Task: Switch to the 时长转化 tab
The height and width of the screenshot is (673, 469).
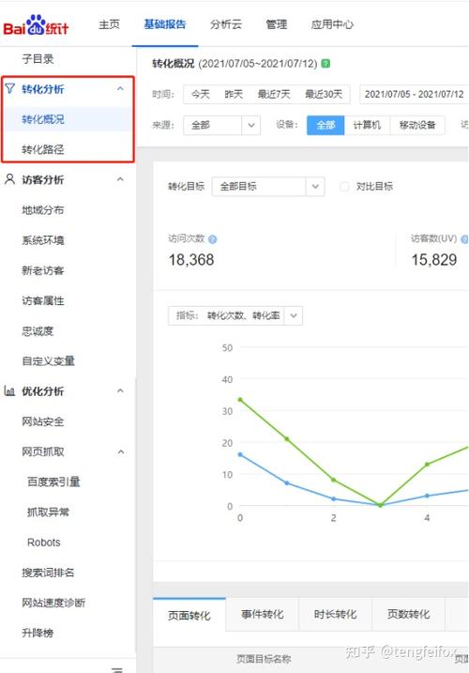Action: click(x=335, y=614)
